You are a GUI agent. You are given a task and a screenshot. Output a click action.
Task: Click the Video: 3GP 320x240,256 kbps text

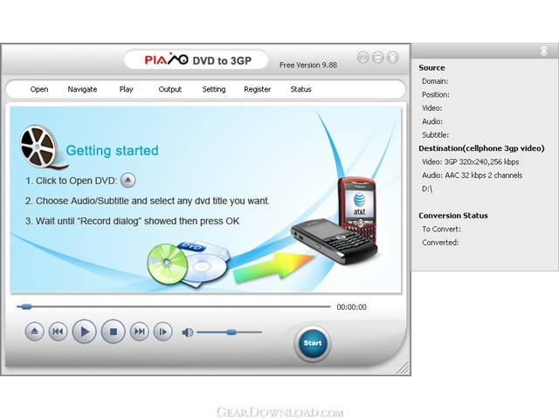(x=470, y=162)
